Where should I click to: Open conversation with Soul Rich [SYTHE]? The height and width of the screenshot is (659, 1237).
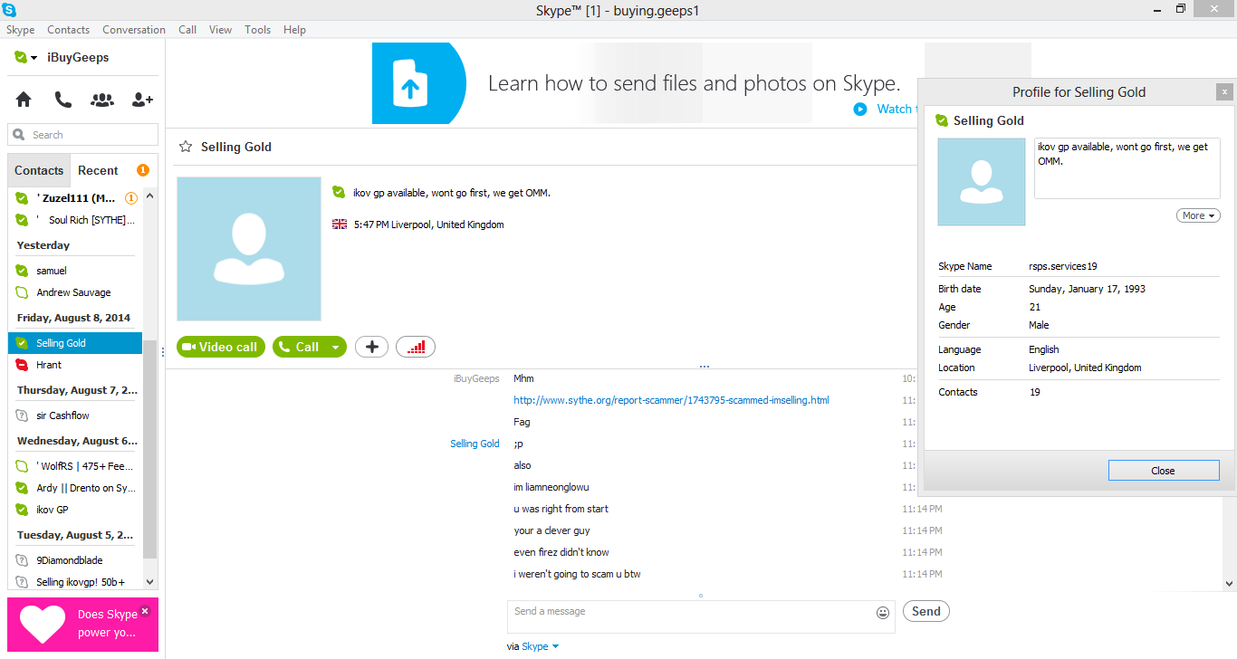75,220
